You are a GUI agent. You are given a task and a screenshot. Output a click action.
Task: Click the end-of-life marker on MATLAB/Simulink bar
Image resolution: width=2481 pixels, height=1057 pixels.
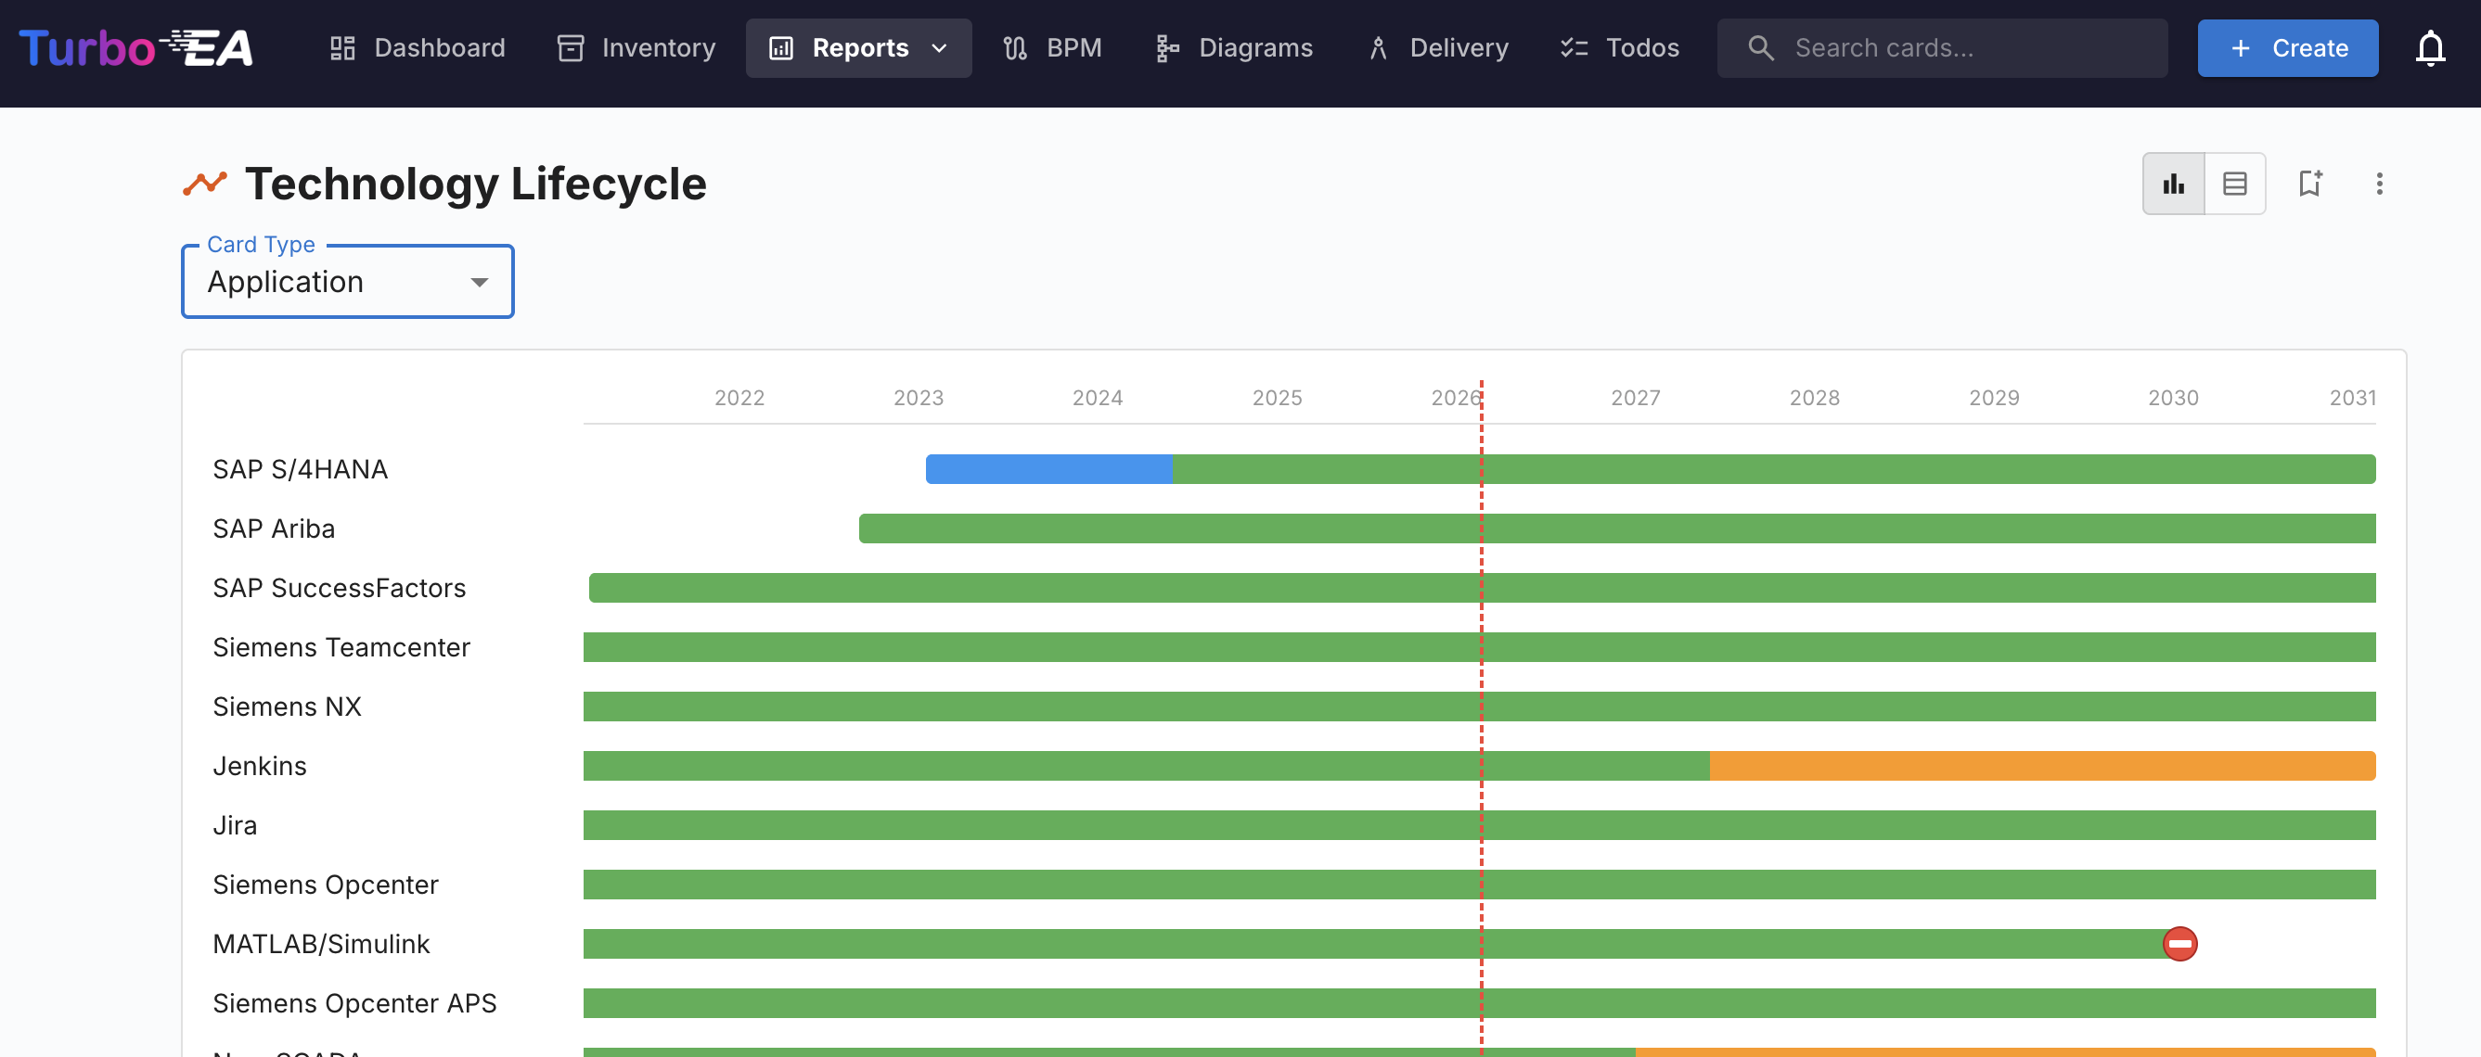point(2179,943)
